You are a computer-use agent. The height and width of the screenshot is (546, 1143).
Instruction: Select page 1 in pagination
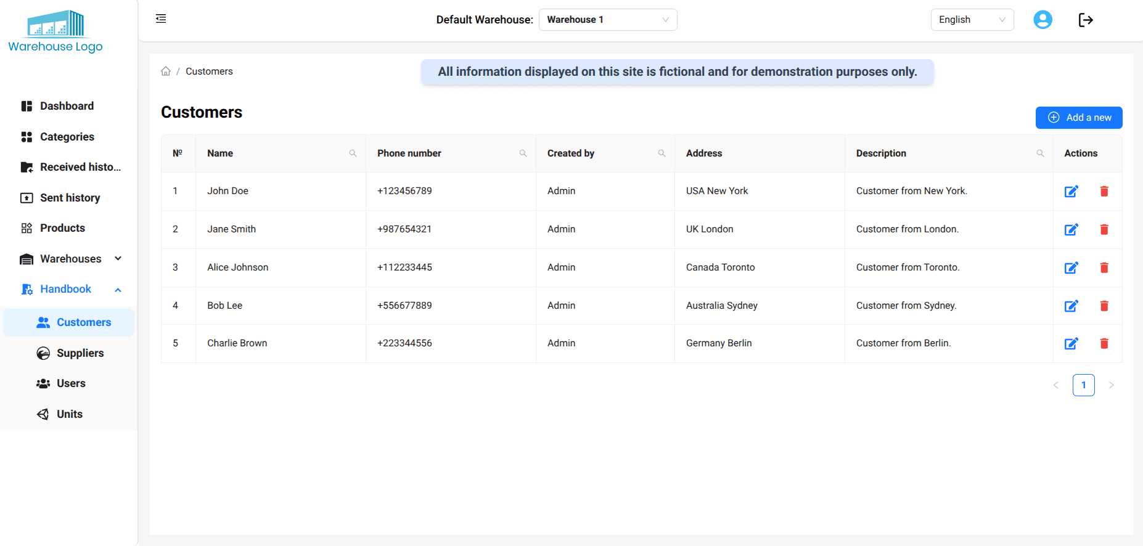point(1084,385)
